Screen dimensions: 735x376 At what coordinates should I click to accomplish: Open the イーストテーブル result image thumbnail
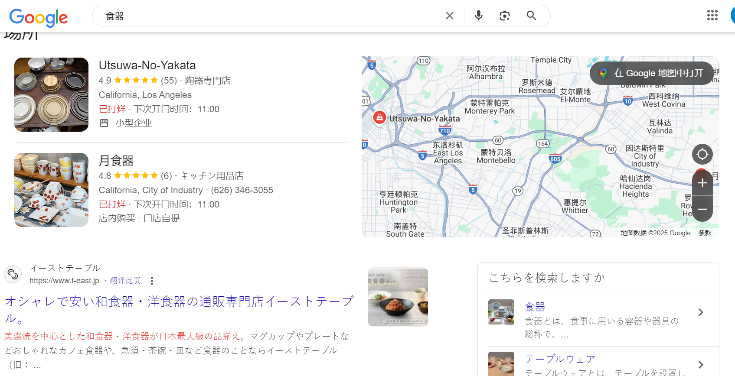[398, 297]
